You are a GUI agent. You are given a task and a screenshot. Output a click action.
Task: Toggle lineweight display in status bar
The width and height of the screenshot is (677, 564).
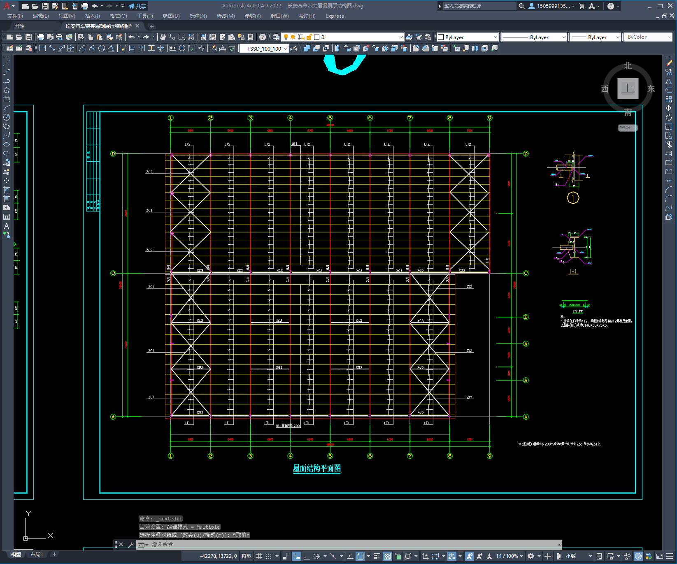377,556
